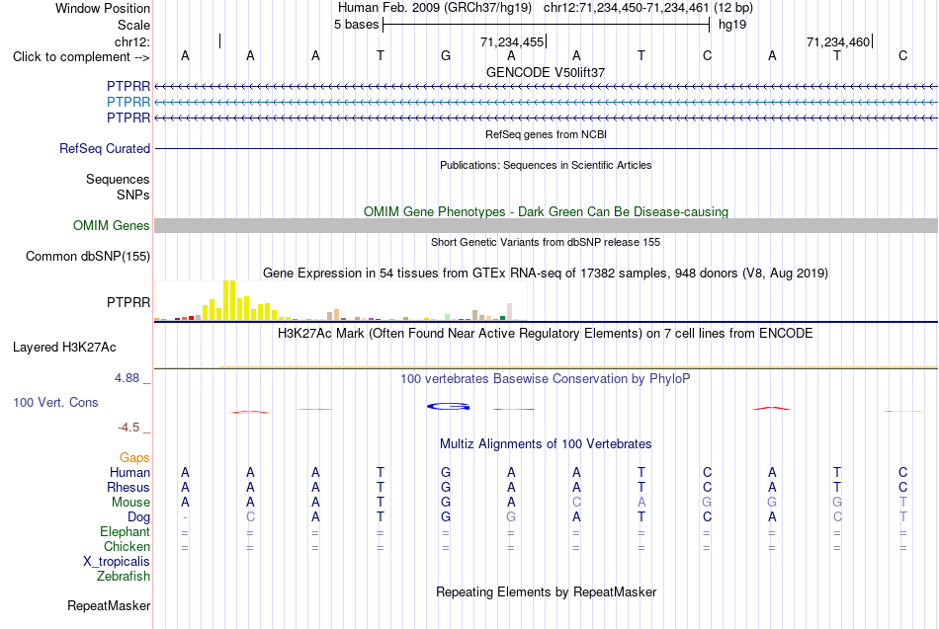939x629 pixels.
Task: Open 'Short Genetic Variants from dbSNP release 155'
Action: 546,242
